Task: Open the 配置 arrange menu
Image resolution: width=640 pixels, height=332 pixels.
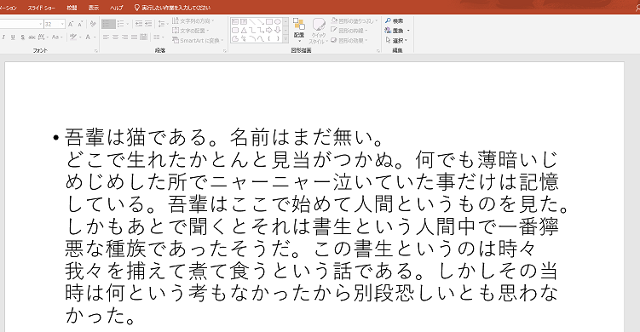Action: click(299, 30)
